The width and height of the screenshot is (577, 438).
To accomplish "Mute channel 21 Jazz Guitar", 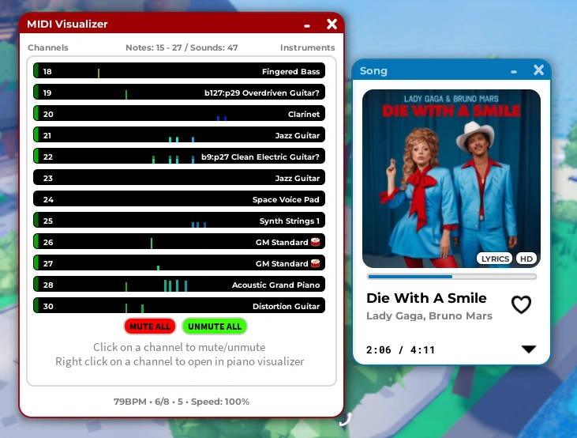I will coord(179,135).
